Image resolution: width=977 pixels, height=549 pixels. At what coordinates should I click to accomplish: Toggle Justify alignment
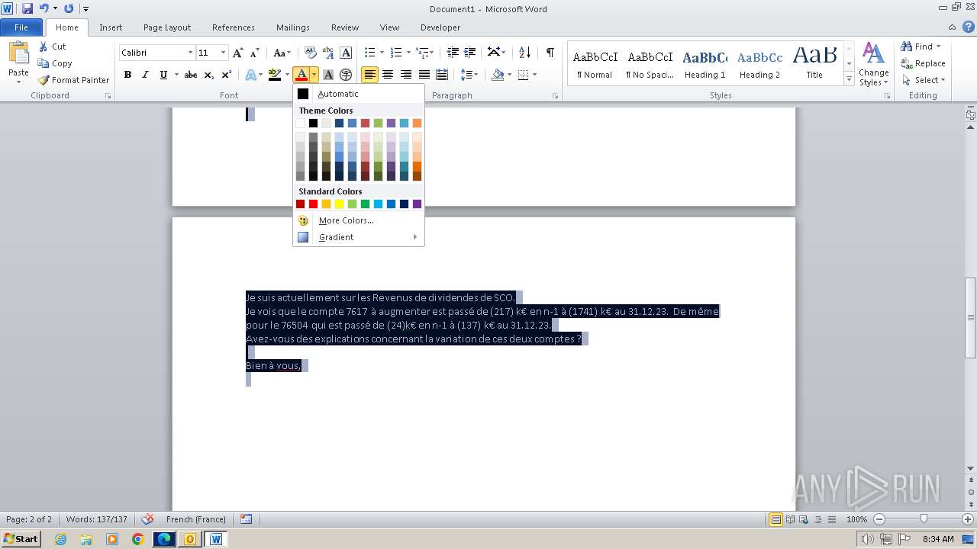pyautogui.click(x=424, y=75)
